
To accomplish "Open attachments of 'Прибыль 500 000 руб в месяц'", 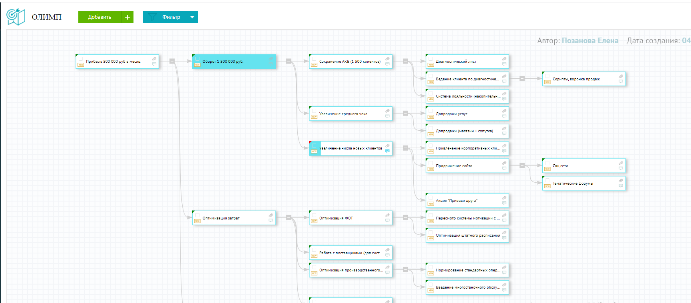I will click(x=154, y=59).
